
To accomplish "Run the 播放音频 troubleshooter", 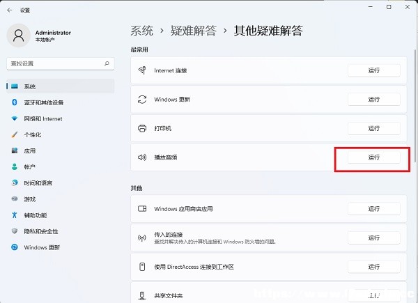I will (373, 157).
